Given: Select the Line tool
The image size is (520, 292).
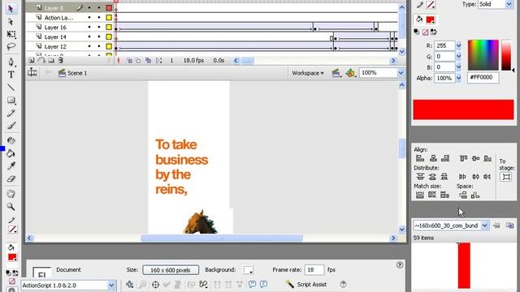Looking at the screenshot, I should tap(11, 88).
